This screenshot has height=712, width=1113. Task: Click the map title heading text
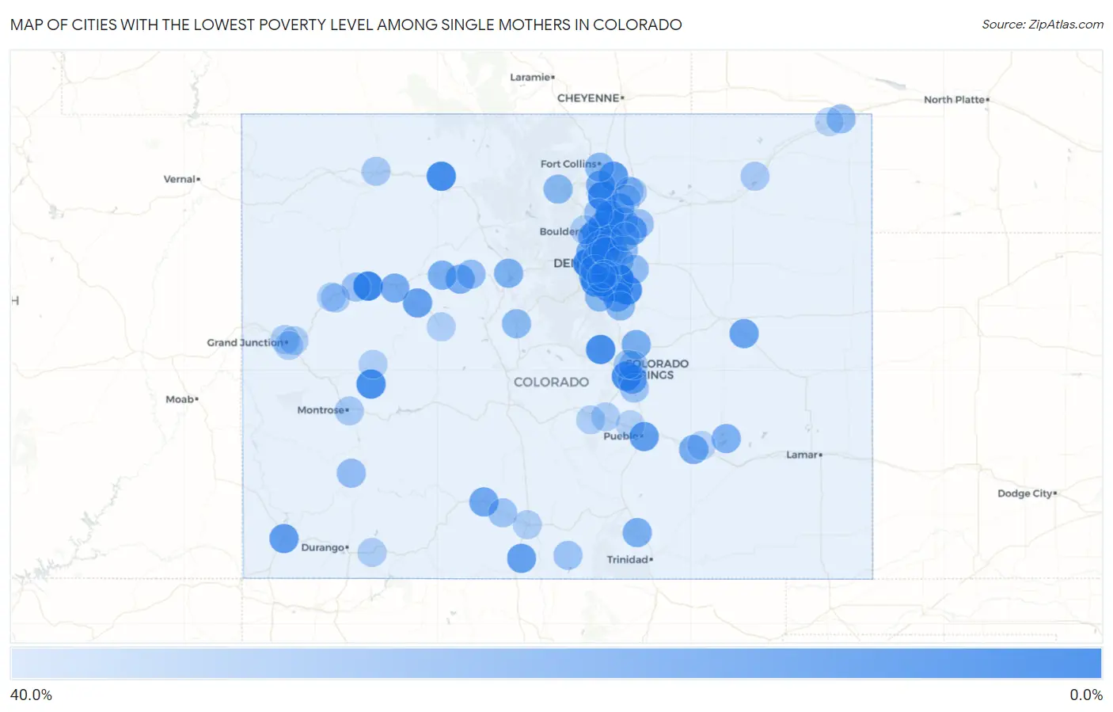tap(346, 25)
